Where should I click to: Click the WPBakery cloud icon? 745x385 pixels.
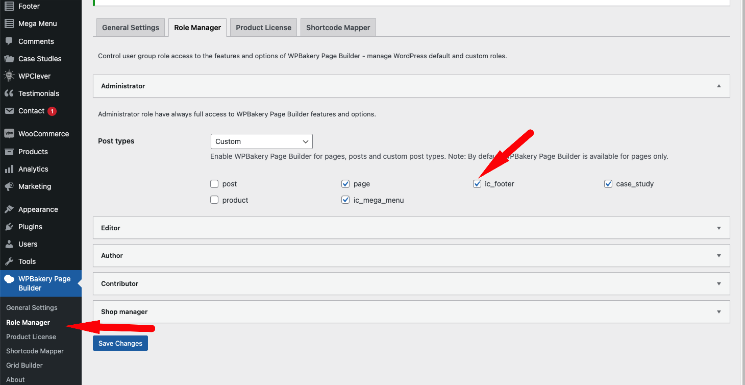pyautogui.click(x=9, y=279)
